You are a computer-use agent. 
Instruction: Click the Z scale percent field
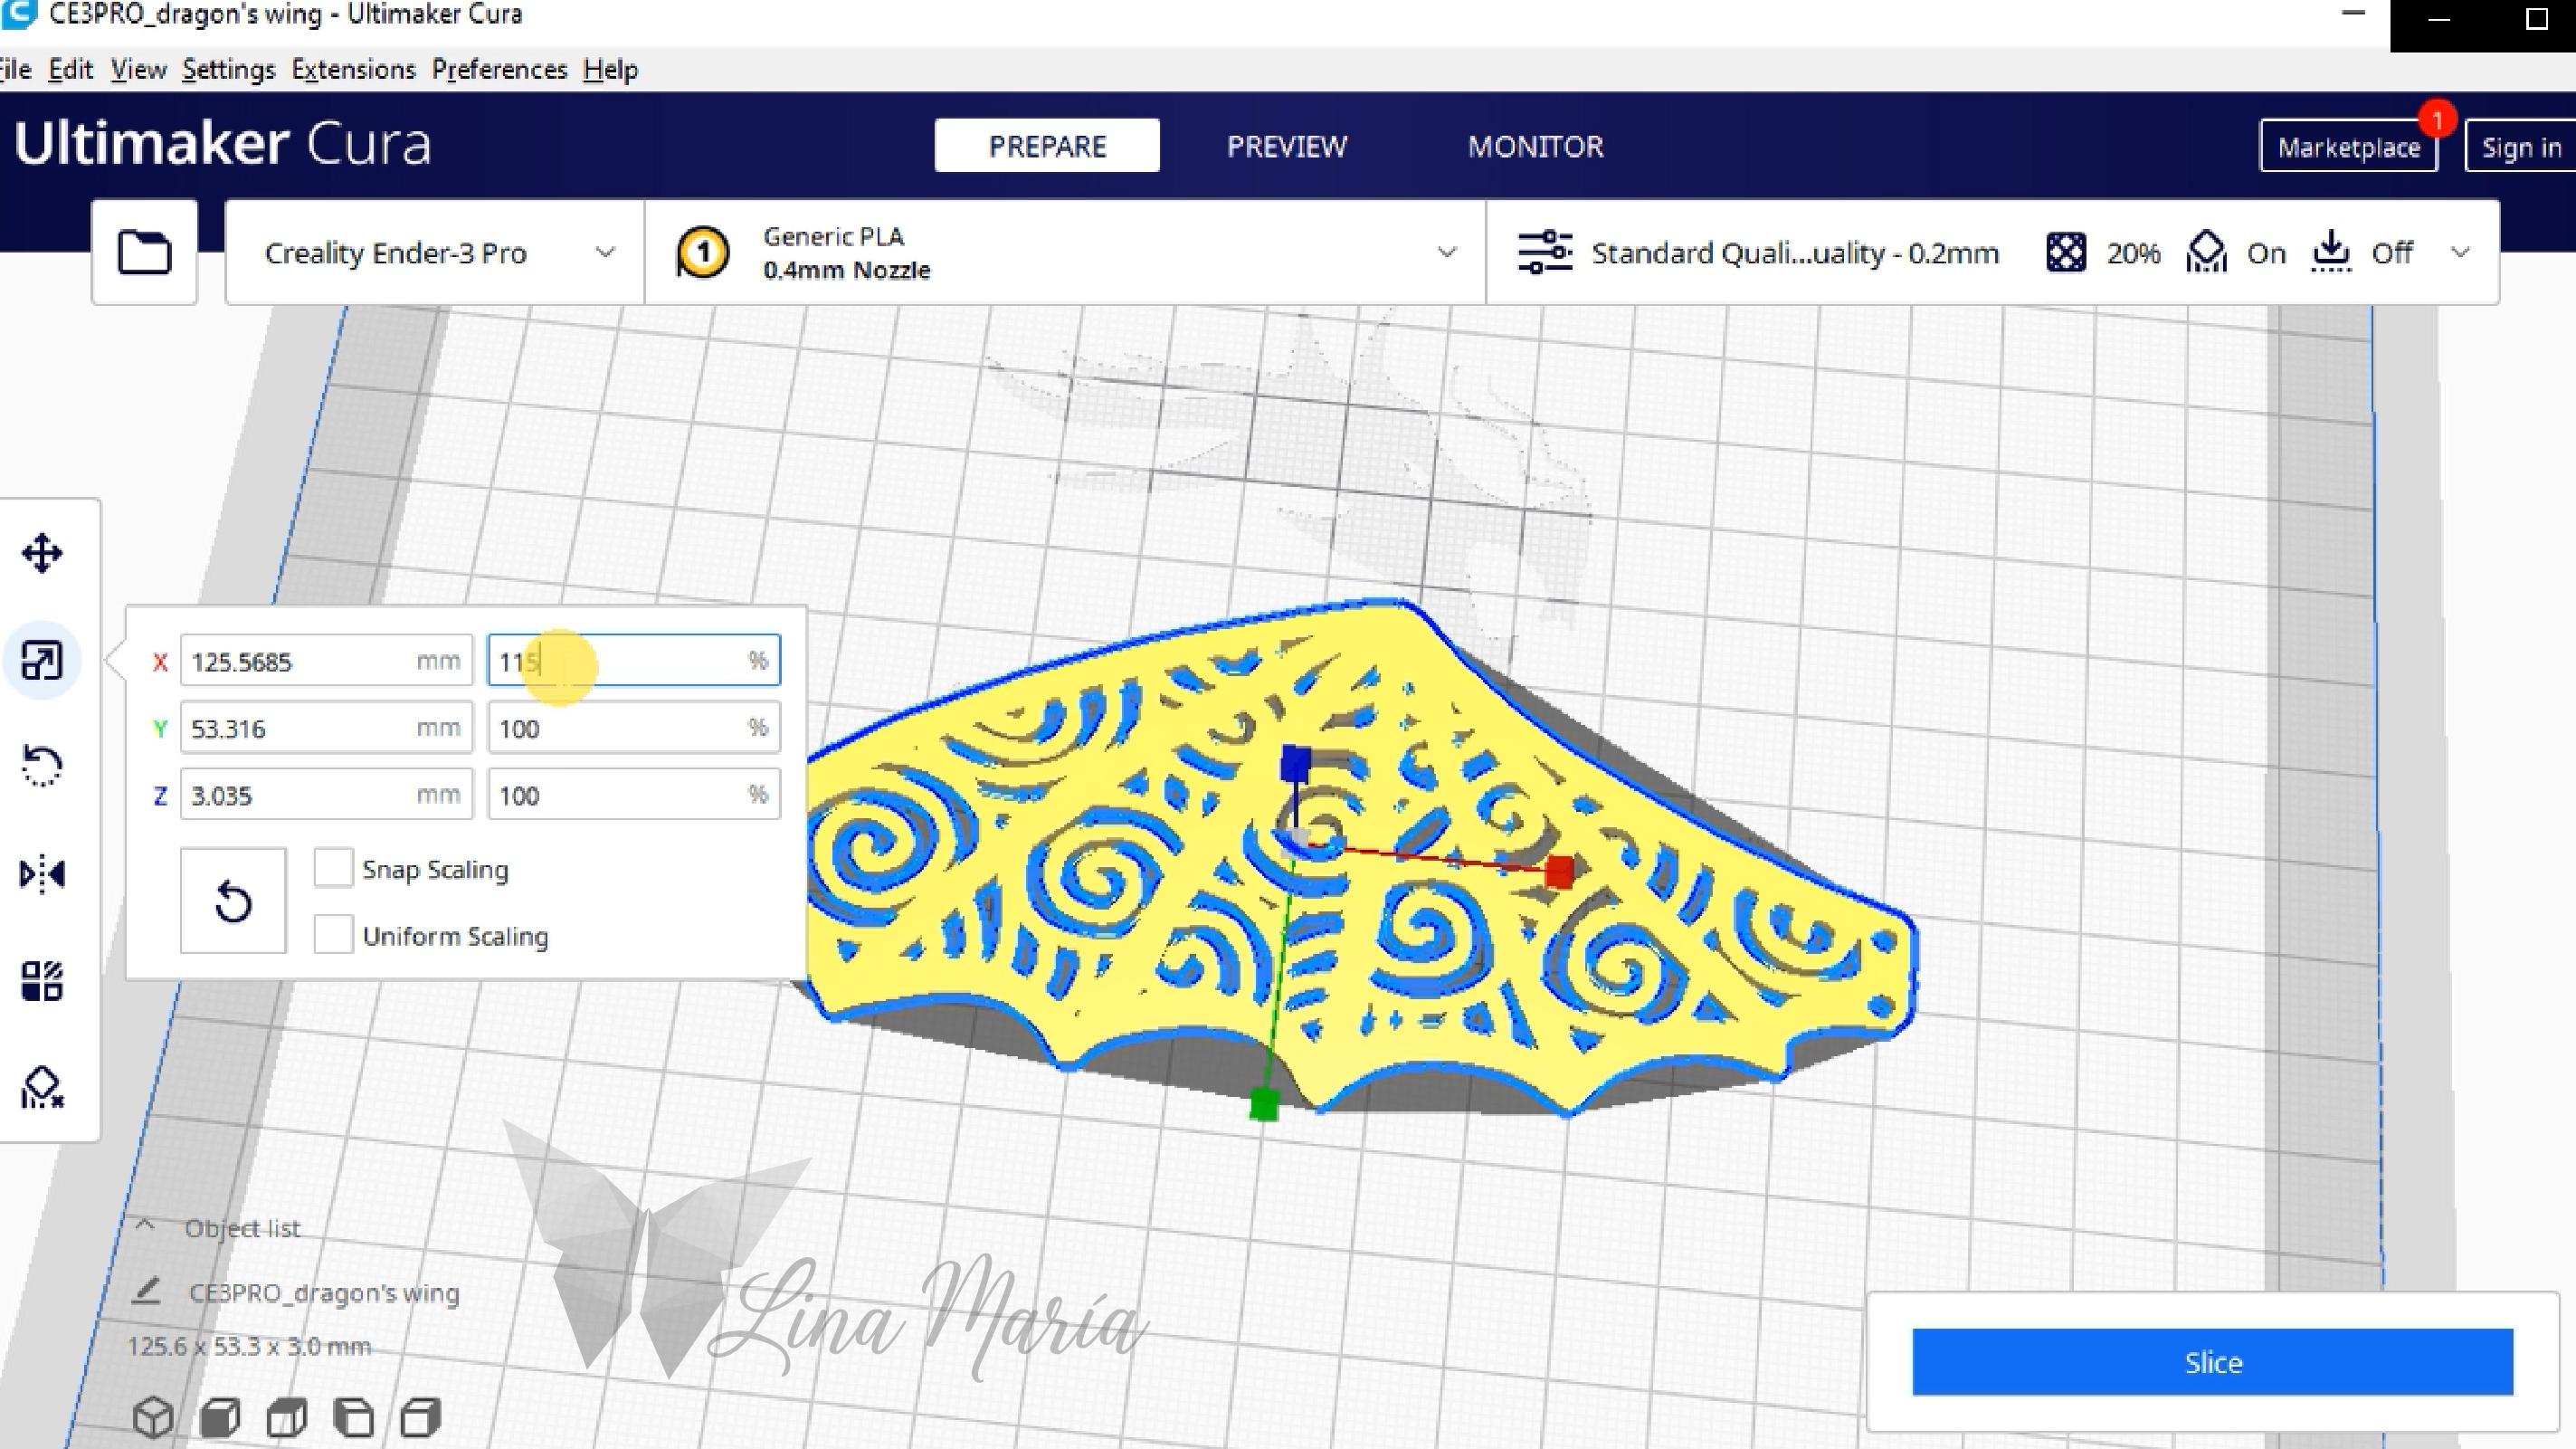pyautogui.click(x=634, y=794)
